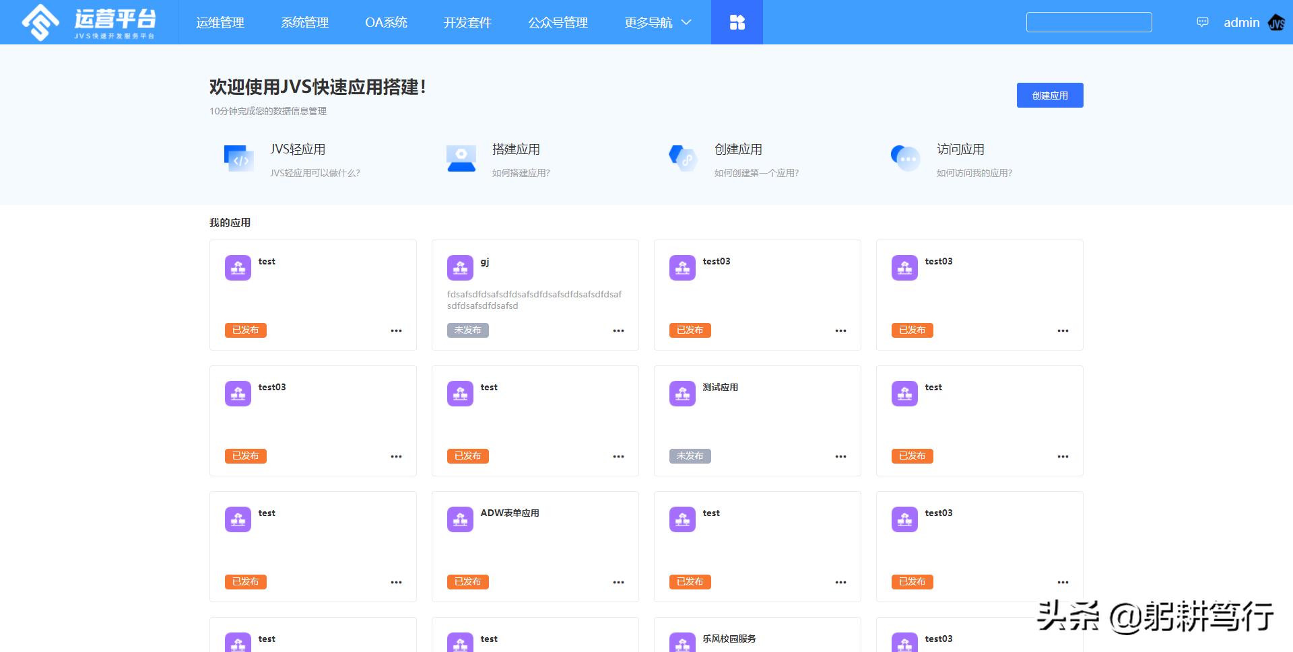Open more options on the gj card
The width and height of the screenshot is (1293, 652).
(x=618, y=330)
